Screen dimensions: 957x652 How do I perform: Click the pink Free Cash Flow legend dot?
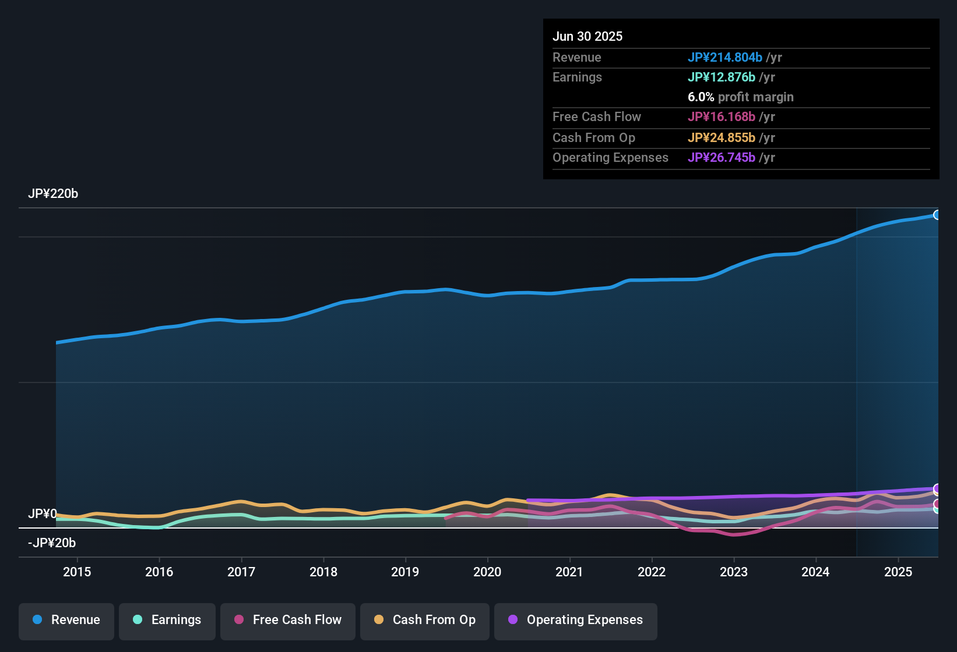238,620
